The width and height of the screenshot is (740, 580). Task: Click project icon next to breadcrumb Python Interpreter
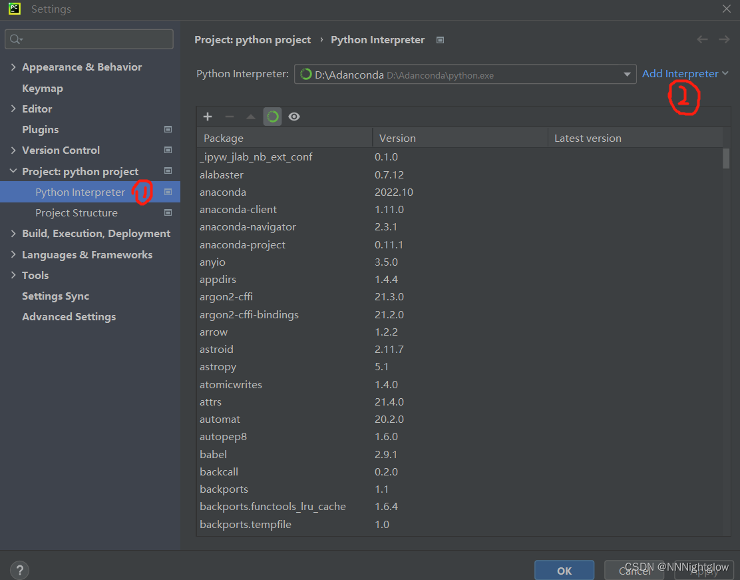pos(440,40)
